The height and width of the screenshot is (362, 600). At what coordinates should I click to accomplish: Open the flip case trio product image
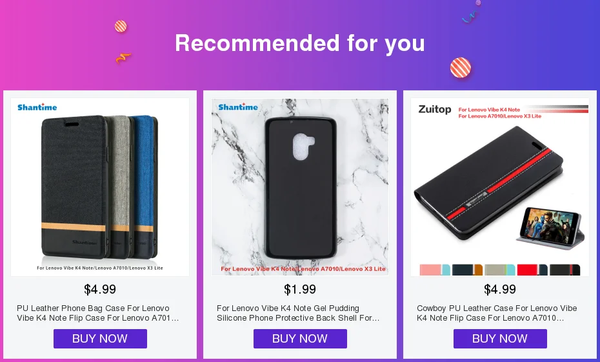[100, 187]
